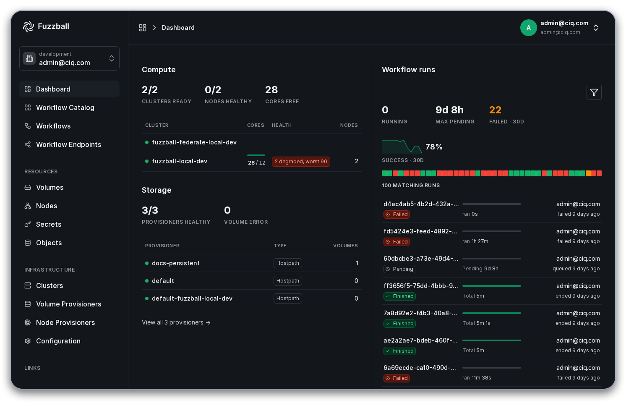The width and height of the screenshot is (626, 403).
Task: Open failed run 6a69ecde-ca10-490d
Action: pyautogui.click(x=492, y=373)
